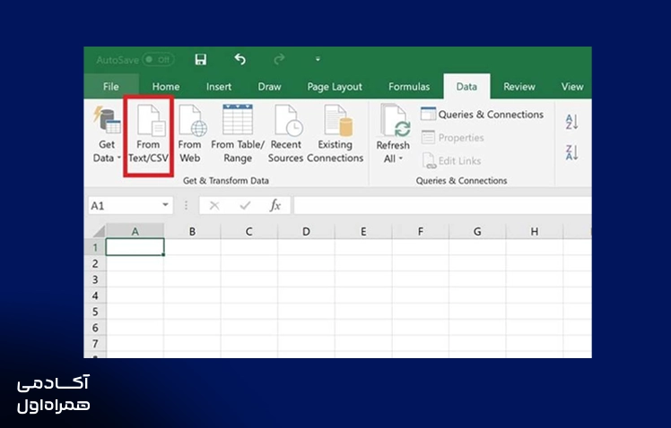Sort A to Z ascending

click(571, 122)
